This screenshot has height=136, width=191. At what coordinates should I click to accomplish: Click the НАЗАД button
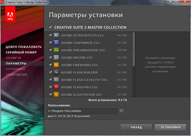136,127
